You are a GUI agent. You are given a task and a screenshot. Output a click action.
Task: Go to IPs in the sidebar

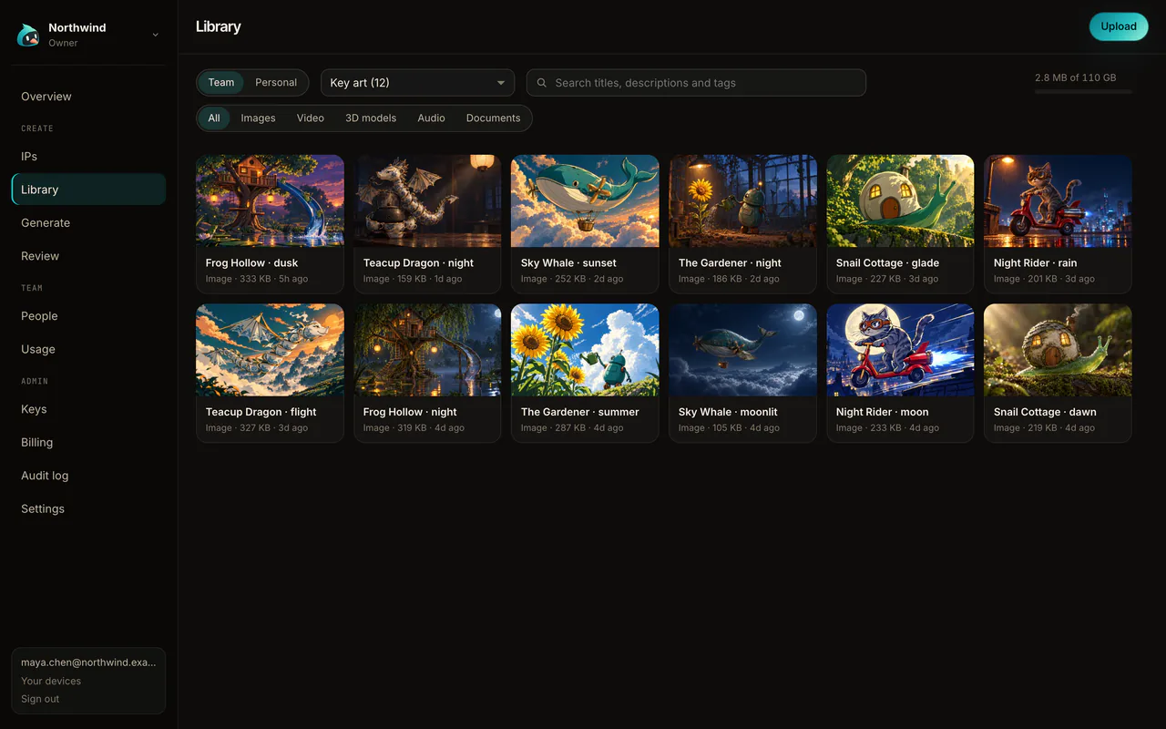pos(88,157)
